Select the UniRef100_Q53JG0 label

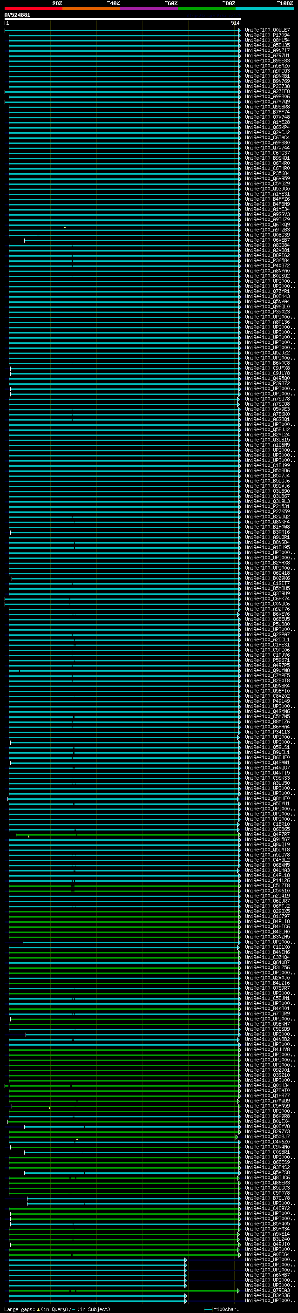267,189
